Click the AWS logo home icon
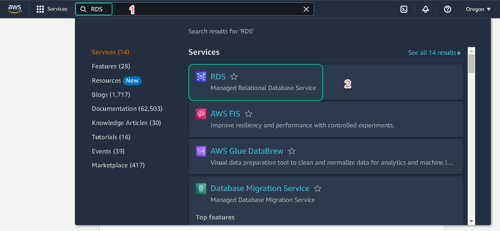The image size is (500, 231). click(15, 9)
